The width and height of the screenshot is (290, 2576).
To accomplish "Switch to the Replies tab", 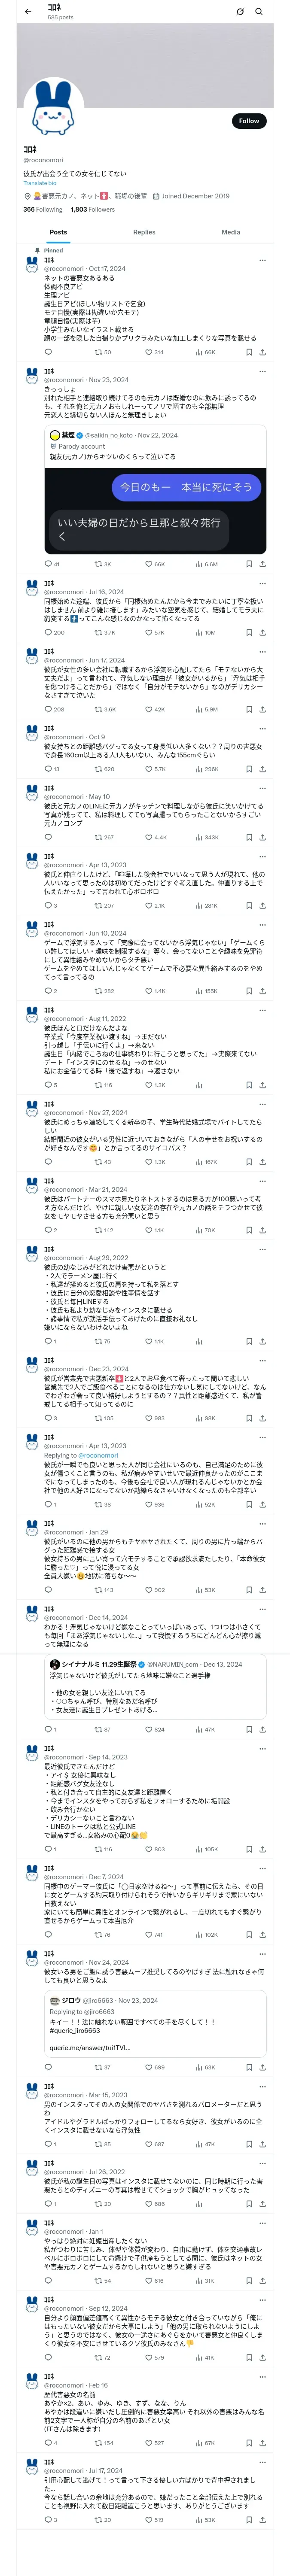I will pos(144,232).
